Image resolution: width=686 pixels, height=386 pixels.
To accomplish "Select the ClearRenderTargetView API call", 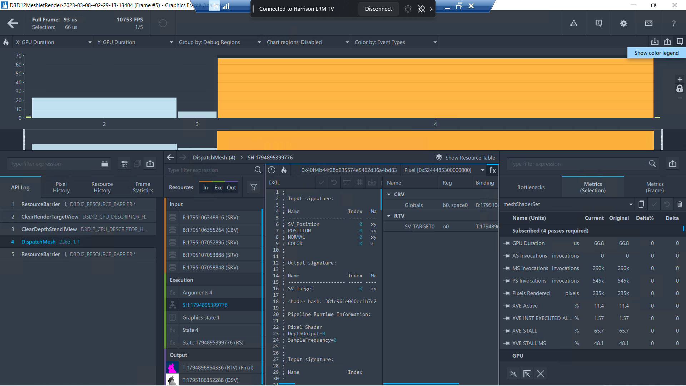I will 78,217.
